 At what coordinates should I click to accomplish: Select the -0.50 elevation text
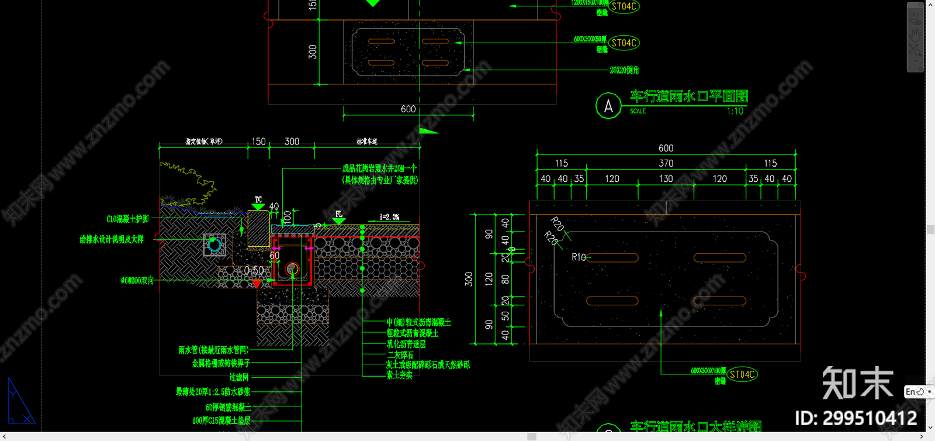coord(251,271)
